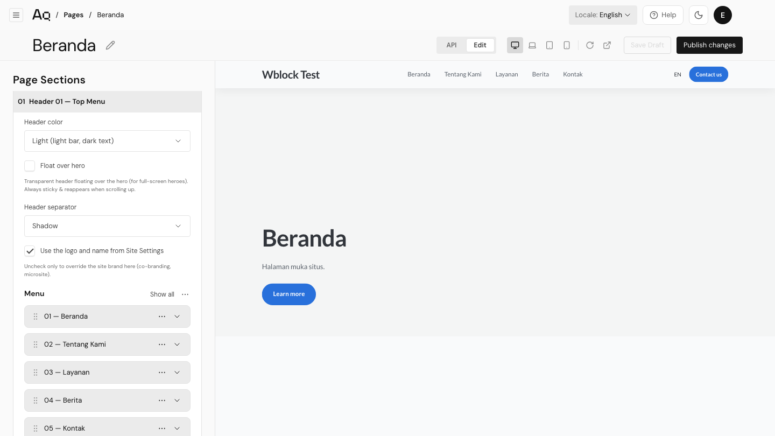
Task: Switch to API tab
Action: tap(452, 45)
